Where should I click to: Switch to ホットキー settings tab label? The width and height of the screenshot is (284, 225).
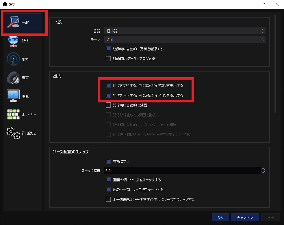coord(29,115)
